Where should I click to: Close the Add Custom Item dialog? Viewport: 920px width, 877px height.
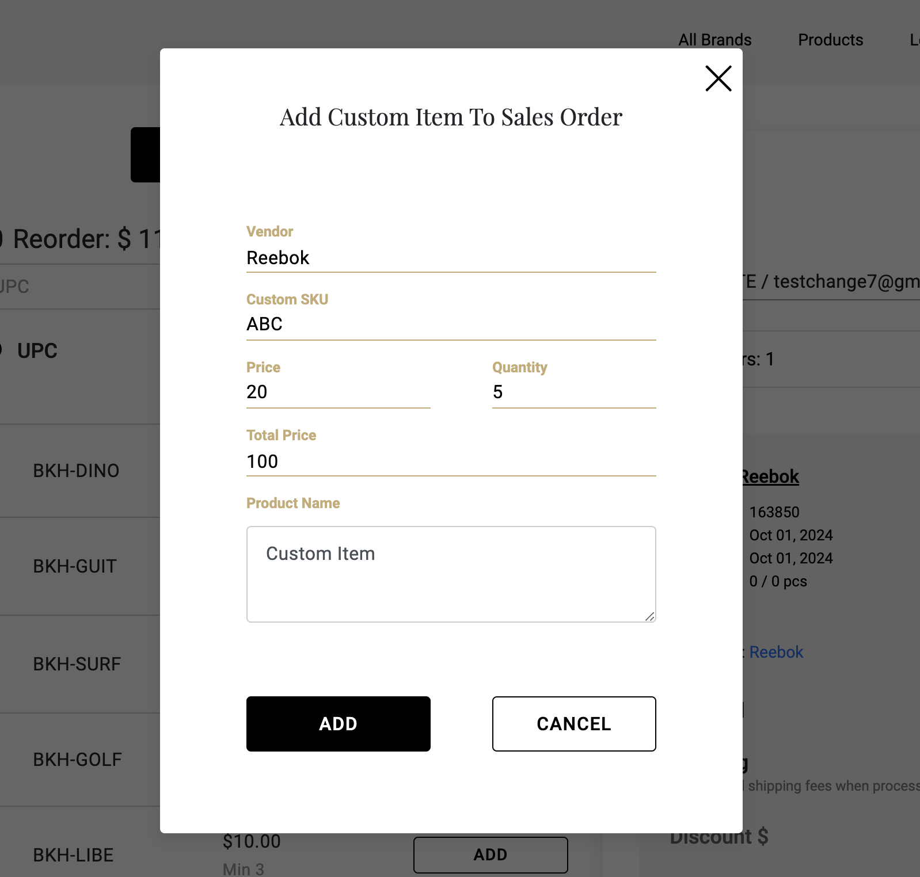coord(718,78)
